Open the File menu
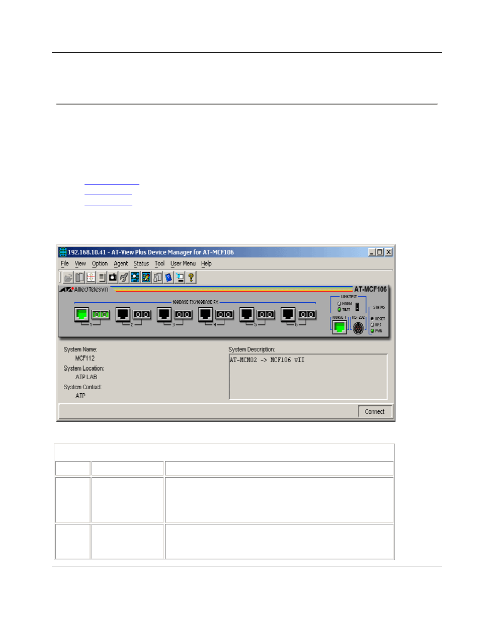This screenshot has height=621, width=480. pyautogui.click(x=64, y=263)
